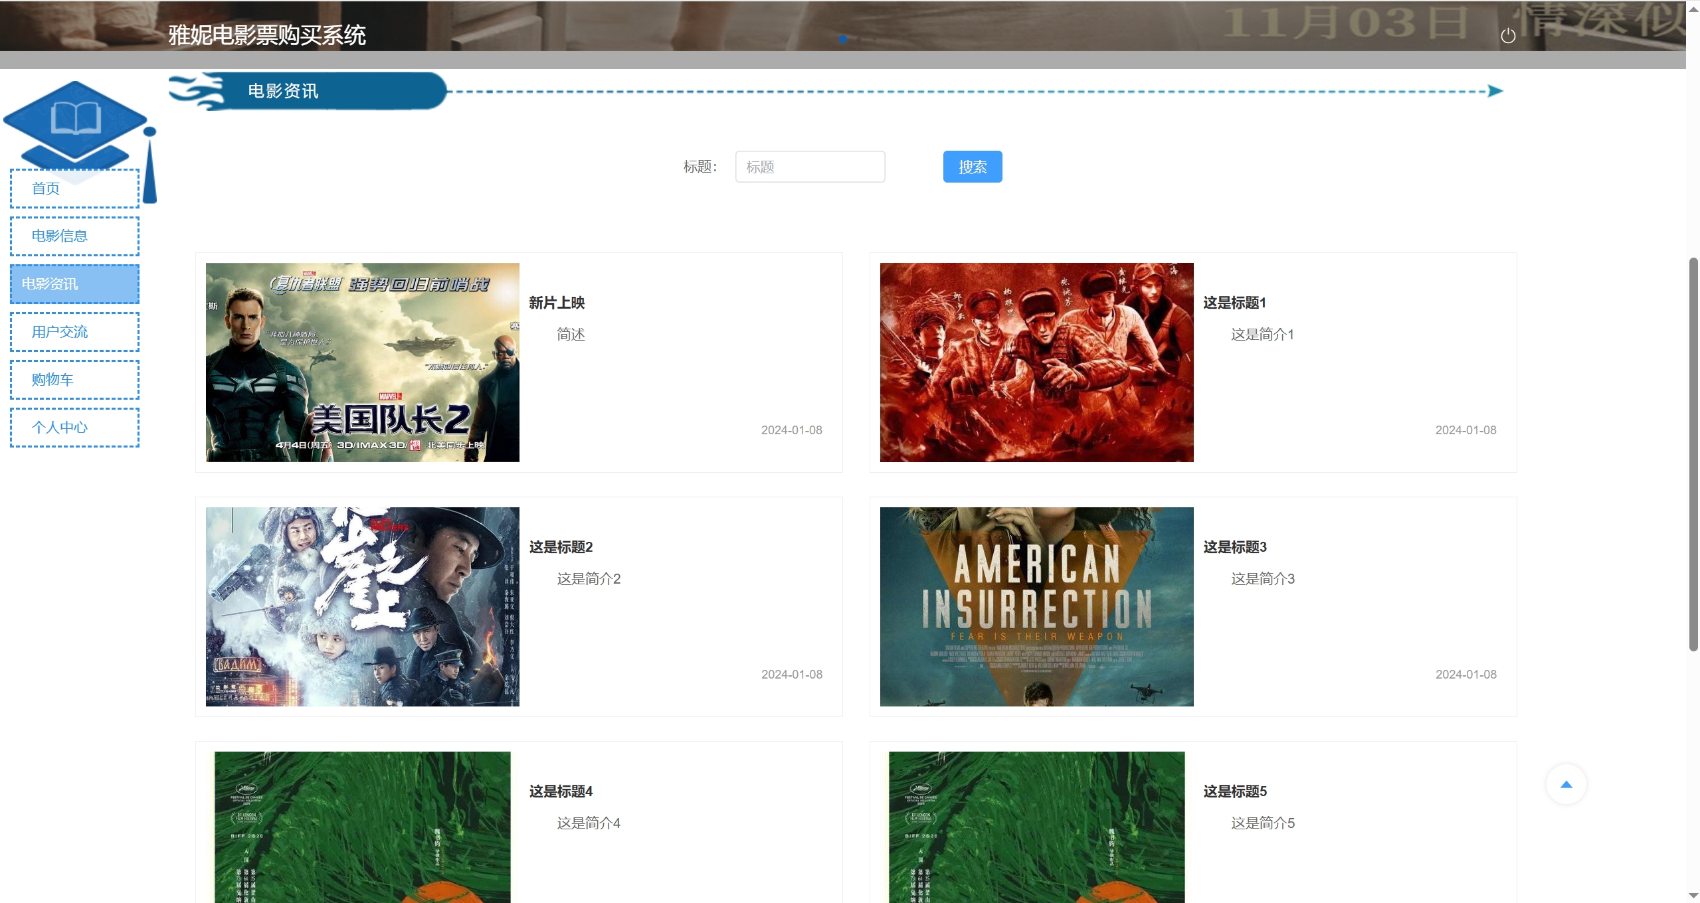This screenshot has height=903, width=1700.
Task: Click the back-to-top arrow button
Action: pyautogui.click(x=1566, y=784)
